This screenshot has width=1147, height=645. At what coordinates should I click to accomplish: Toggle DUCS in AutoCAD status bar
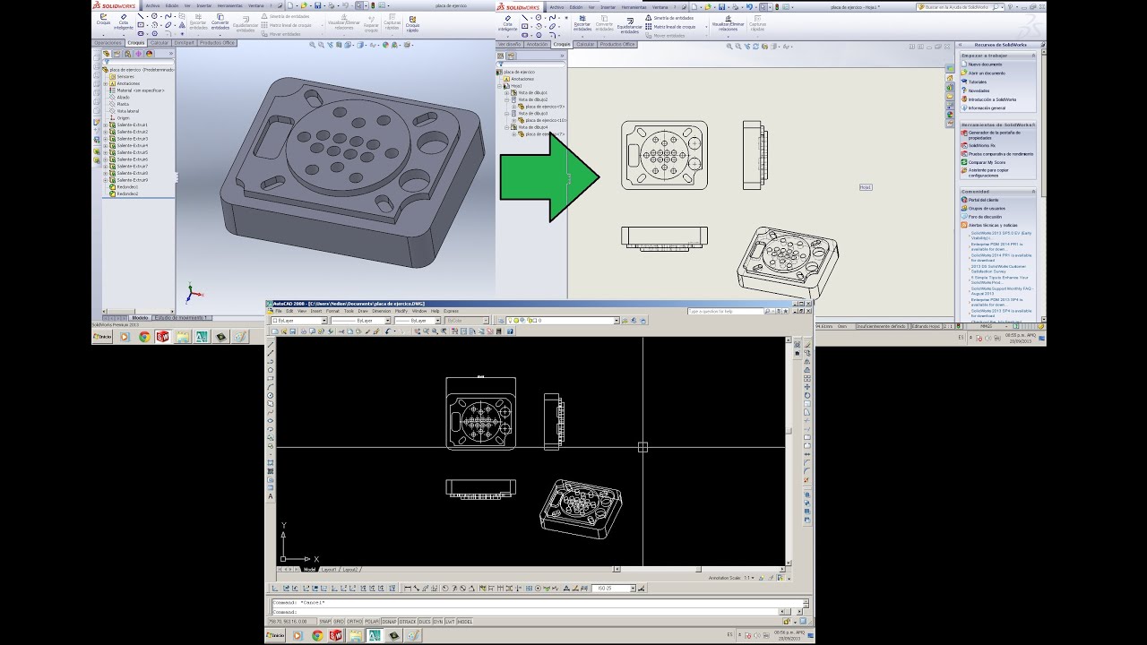[425, 622]
